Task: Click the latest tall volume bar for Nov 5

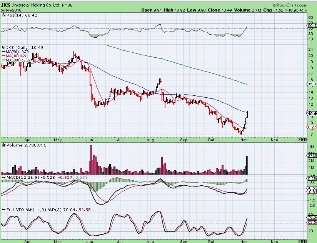Action: 247,165
